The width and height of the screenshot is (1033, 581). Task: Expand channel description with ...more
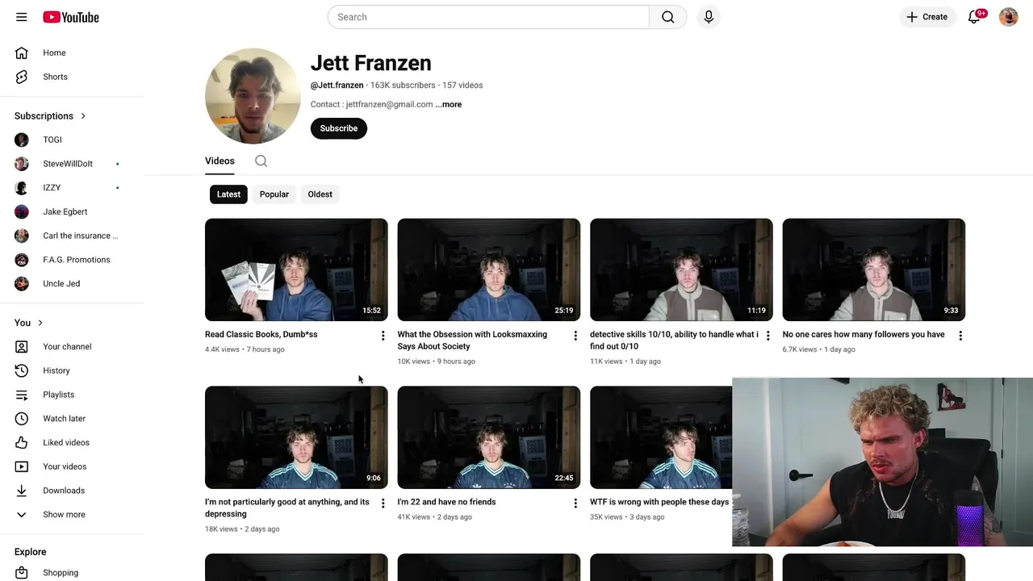[x=449, y=104]
